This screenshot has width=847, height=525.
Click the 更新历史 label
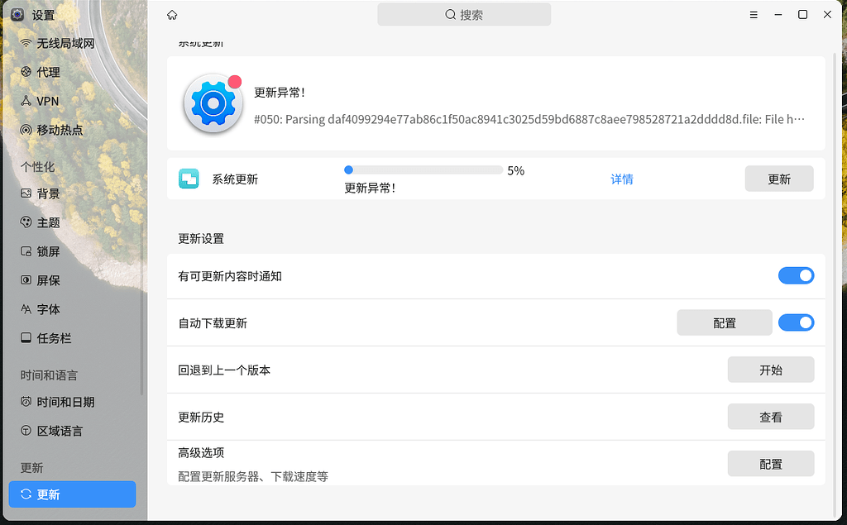click(x=201, y=417)
